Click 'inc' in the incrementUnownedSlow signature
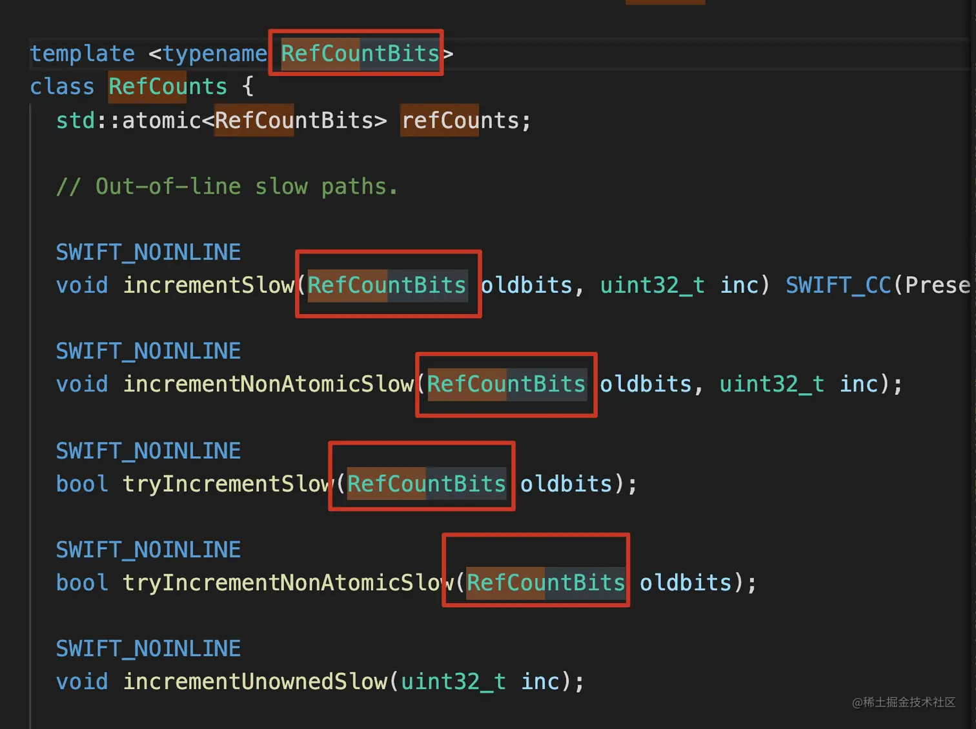Screen dimensions: 976x729 [540, 682]
